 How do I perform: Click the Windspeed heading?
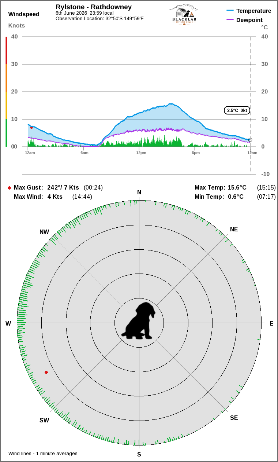pyautogui.click(x=24, y=14)
